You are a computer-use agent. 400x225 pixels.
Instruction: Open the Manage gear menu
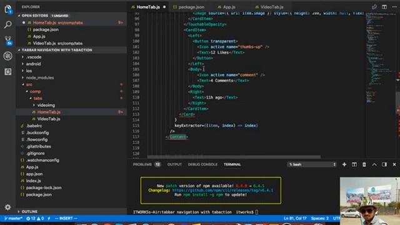pos(8,207)
